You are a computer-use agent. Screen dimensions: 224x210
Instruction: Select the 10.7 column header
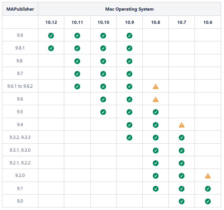click(x=182, y=22)
